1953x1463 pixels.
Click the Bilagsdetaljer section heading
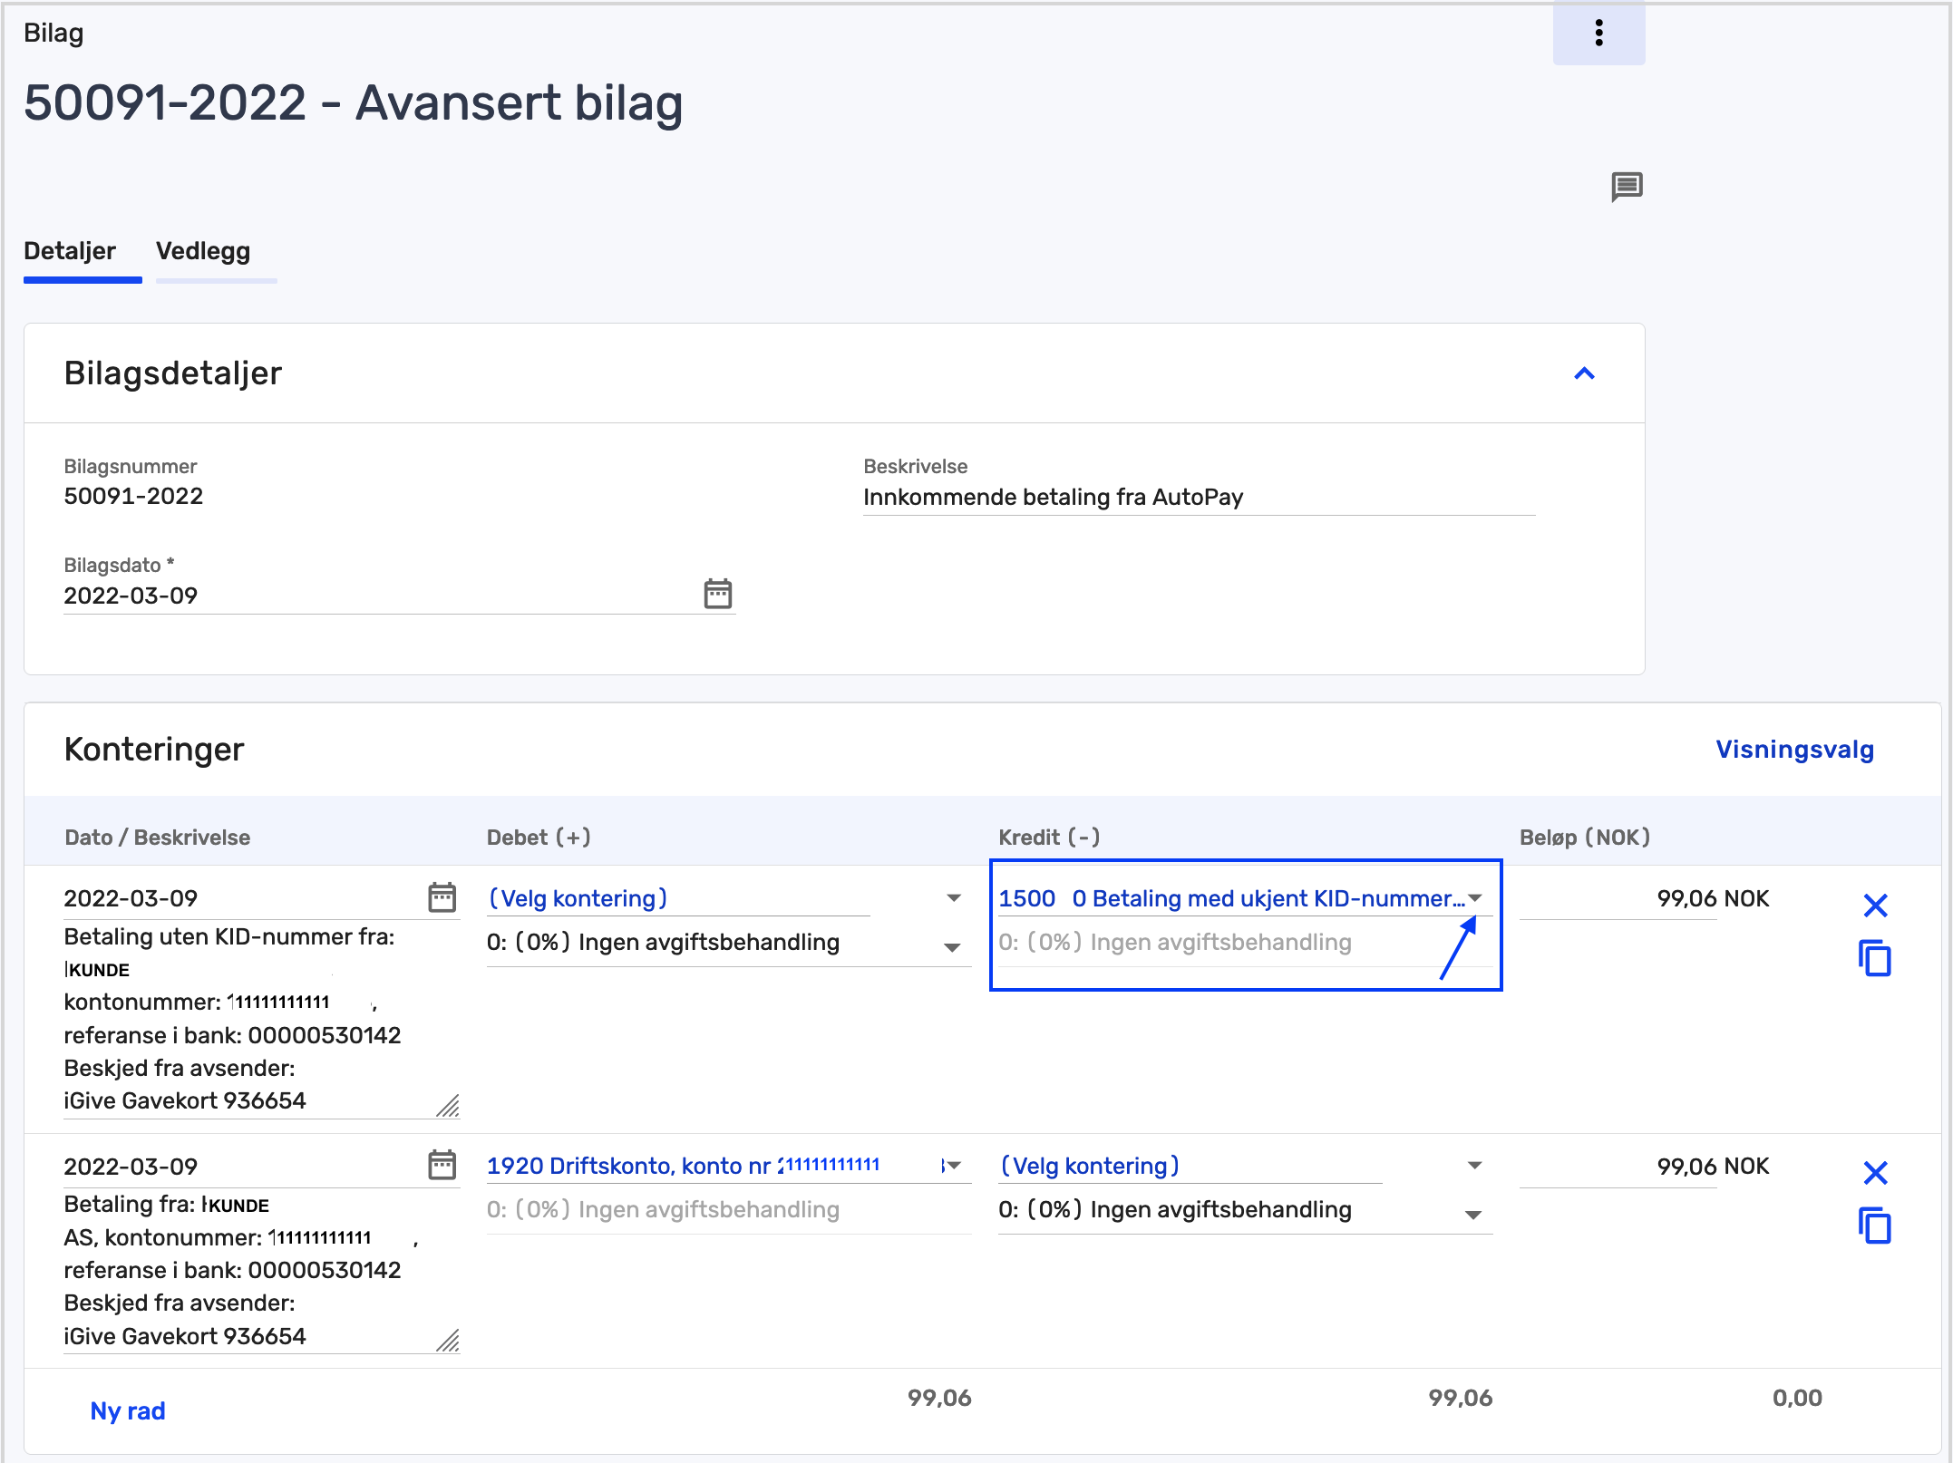pyautogui.click(x=173, y=373)
